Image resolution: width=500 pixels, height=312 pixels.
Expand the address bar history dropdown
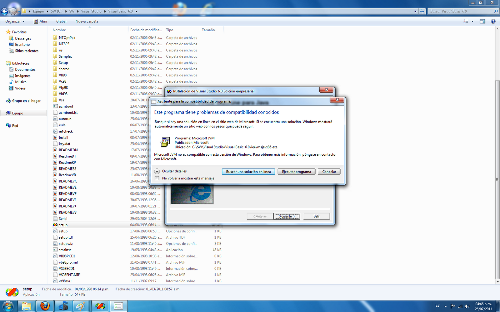pyautogui.click(x=415, y=11)
